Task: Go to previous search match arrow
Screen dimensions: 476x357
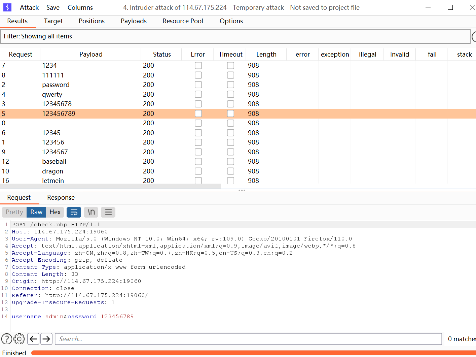Action: [33, 339]
